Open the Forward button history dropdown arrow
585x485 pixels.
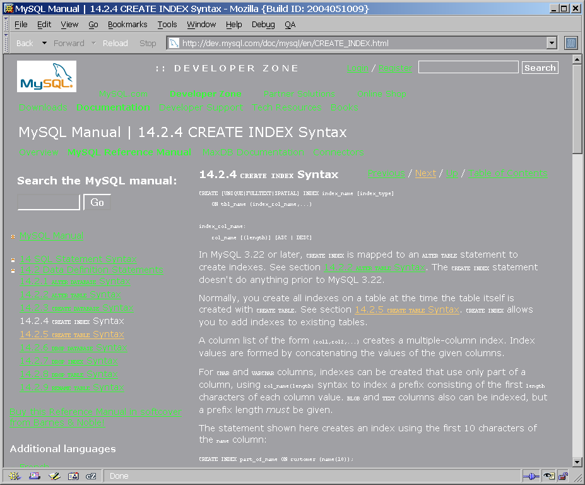pos(93,43)
